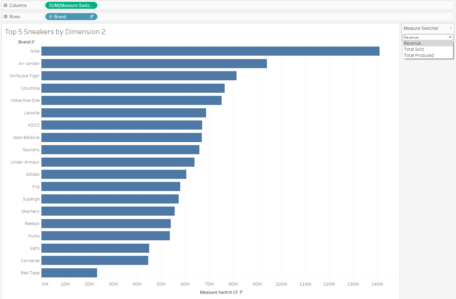Click the Lacoste row label
Image resolution: width=456 pixels, height=299 pixels.
pyautogui.click(x=32, y=113)
